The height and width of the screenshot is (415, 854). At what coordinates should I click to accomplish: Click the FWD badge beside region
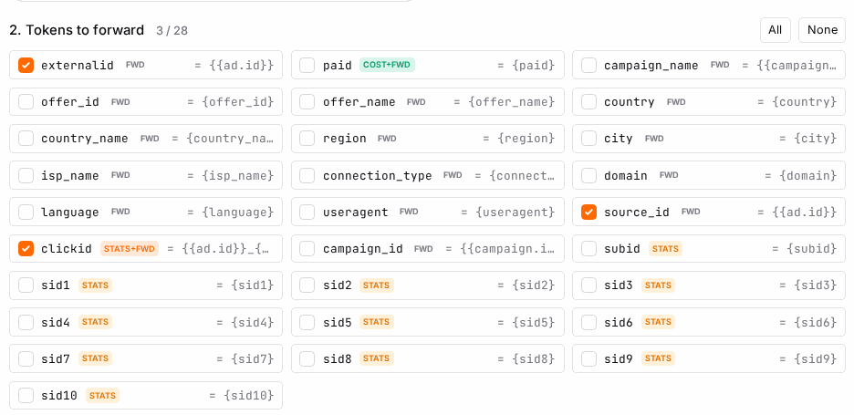click(x=387, y=139)
